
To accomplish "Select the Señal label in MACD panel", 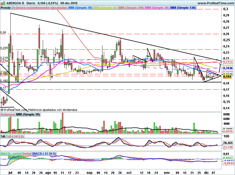I will (27, 154).
